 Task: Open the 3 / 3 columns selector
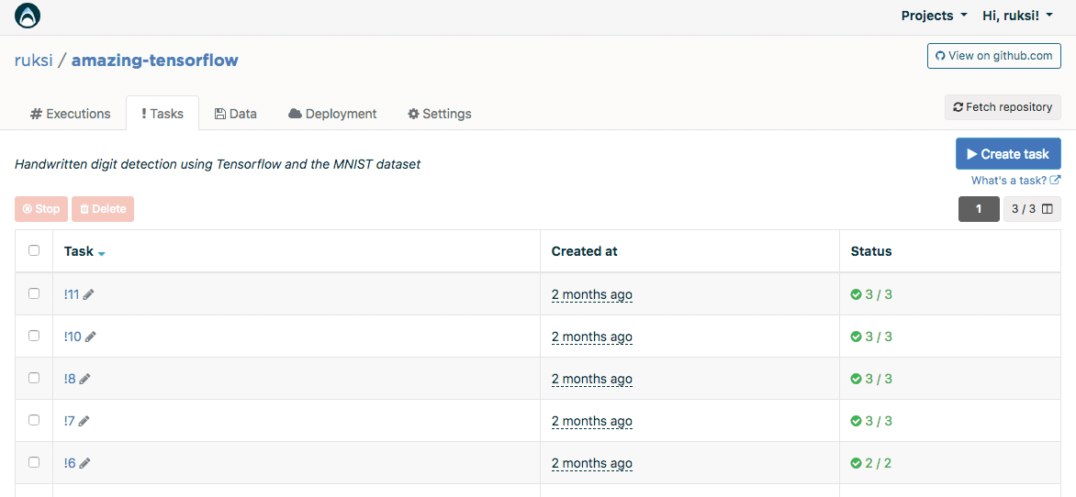pyautogui.click(x=1032, y=209)
